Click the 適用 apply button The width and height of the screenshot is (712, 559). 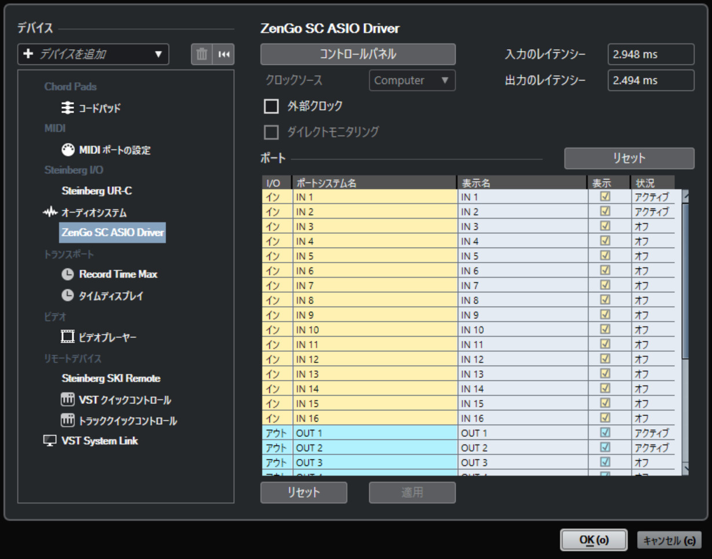[x=412, y=492]
